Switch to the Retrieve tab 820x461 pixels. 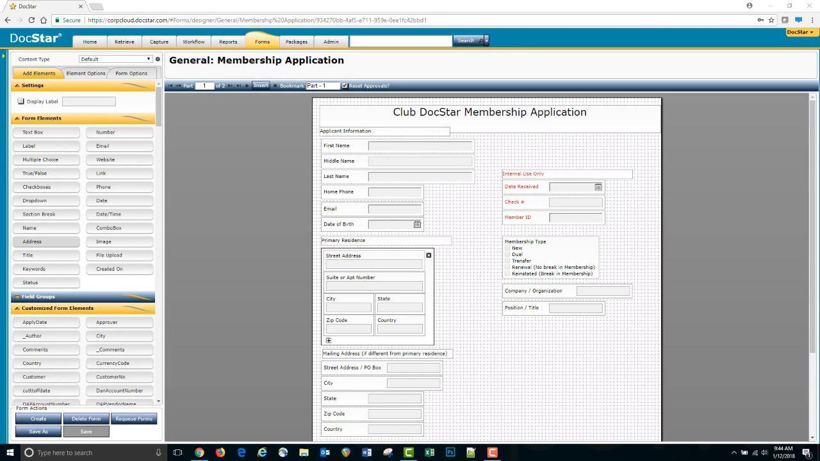(124, 42)
